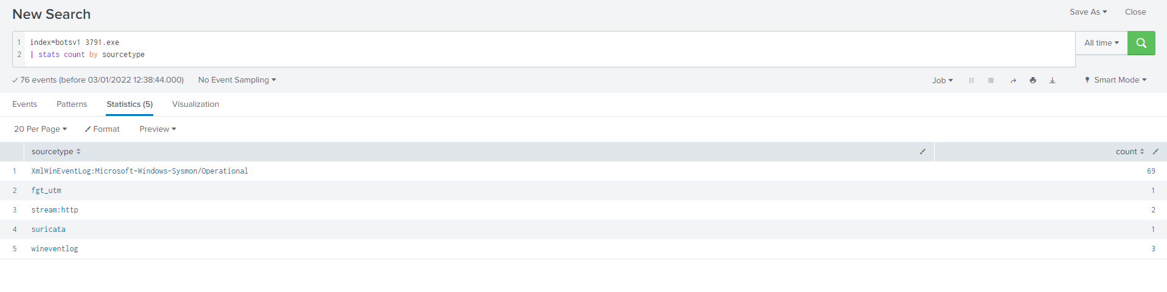The width and height of the screenshot is (1167, 292).
Task: Run the search with the magnifier button
Action: (x=1141, y=43)
